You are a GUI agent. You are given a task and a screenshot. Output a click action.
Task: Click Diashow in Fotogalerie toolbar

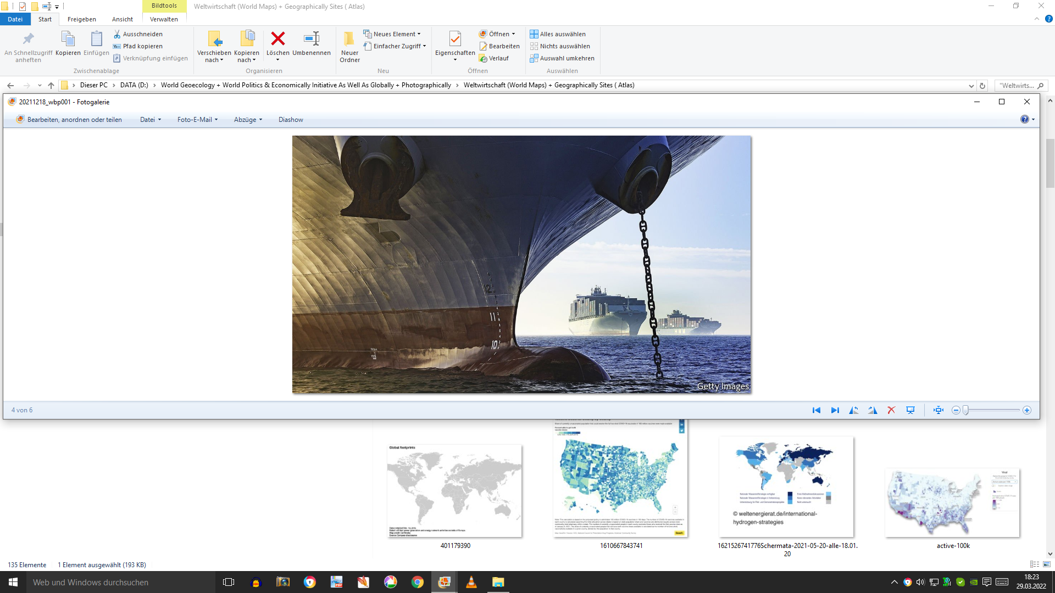point(291,120)
